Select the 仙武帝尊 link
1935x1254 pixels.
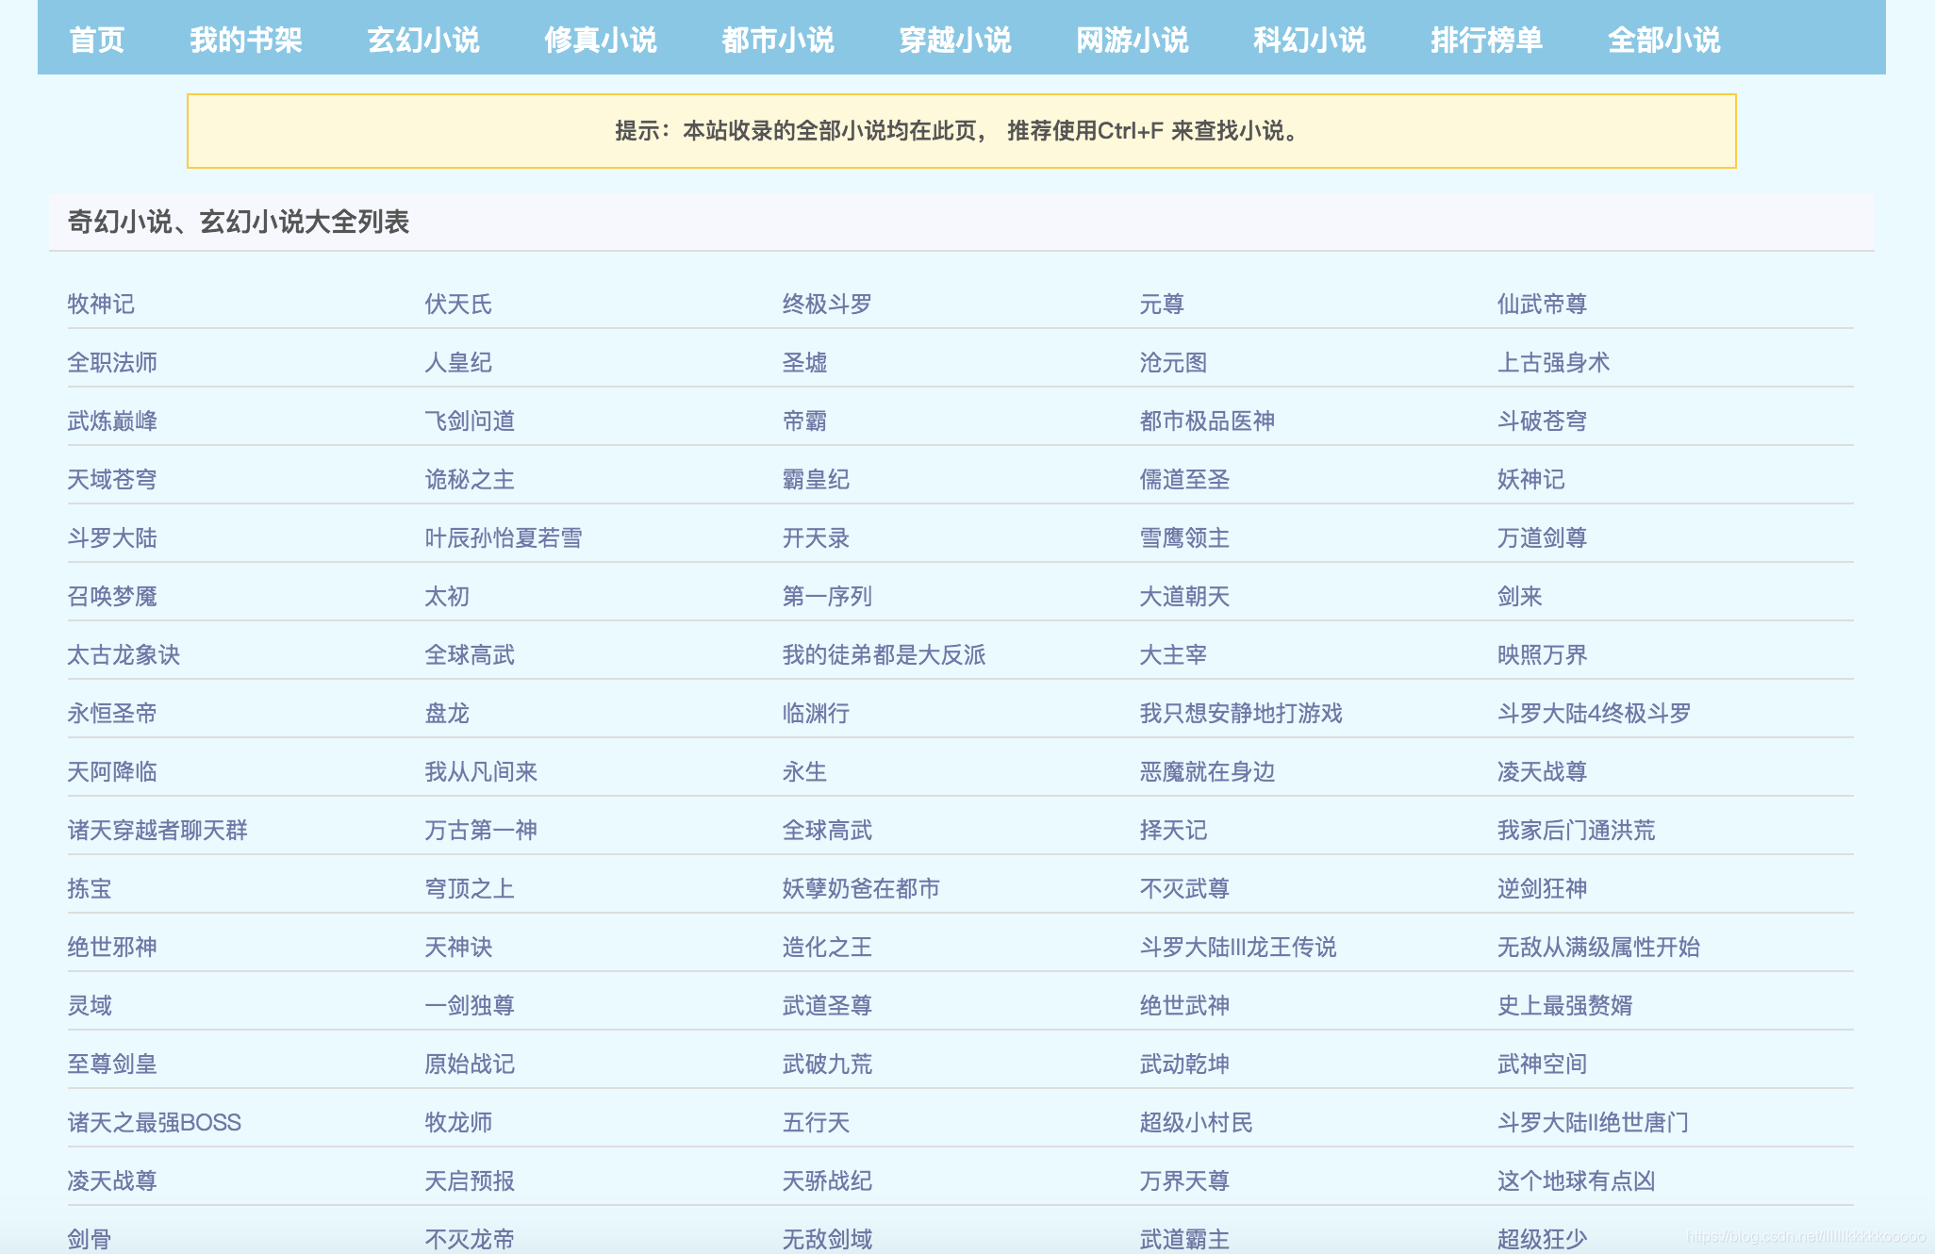1543,304
